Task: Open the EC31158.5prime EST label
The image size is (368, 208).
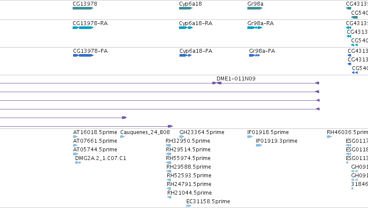Action: click(x=208, y=202)
